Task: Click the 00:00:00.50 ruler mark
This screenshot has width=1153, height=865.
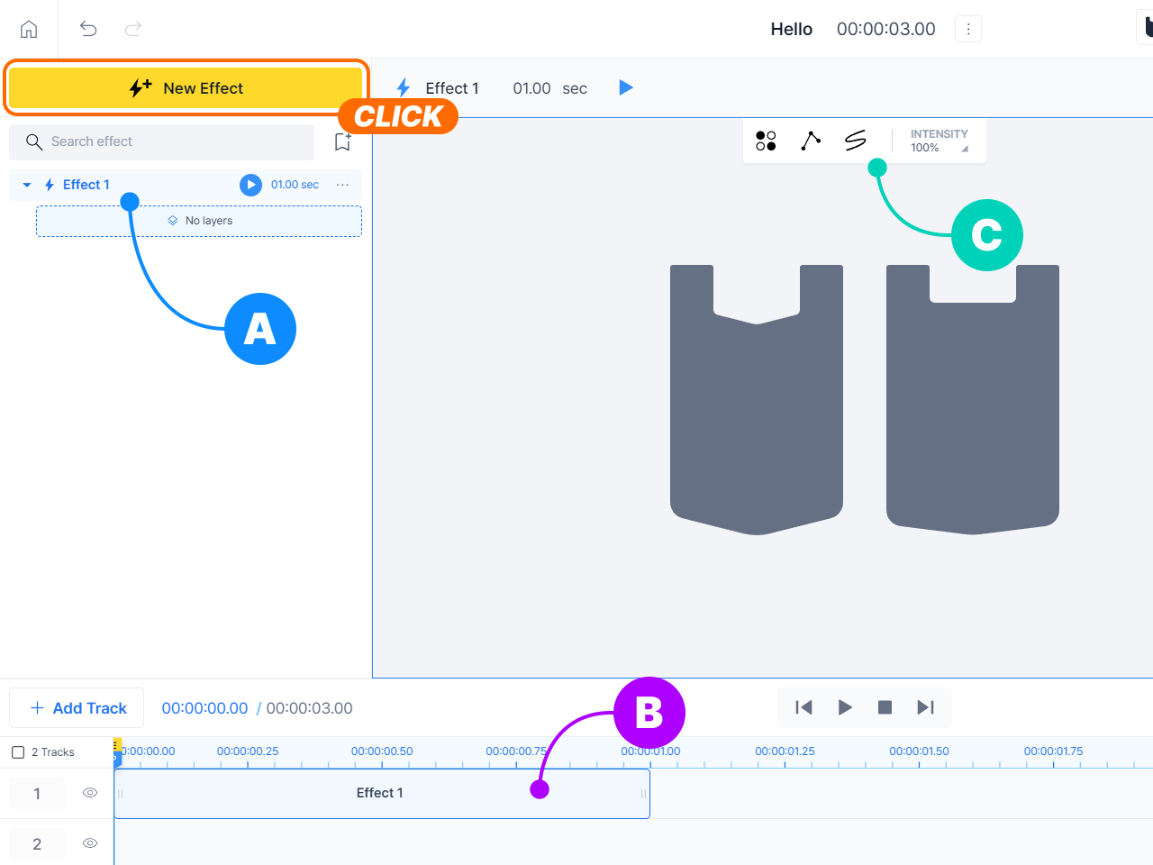Action: coord(382,751)
